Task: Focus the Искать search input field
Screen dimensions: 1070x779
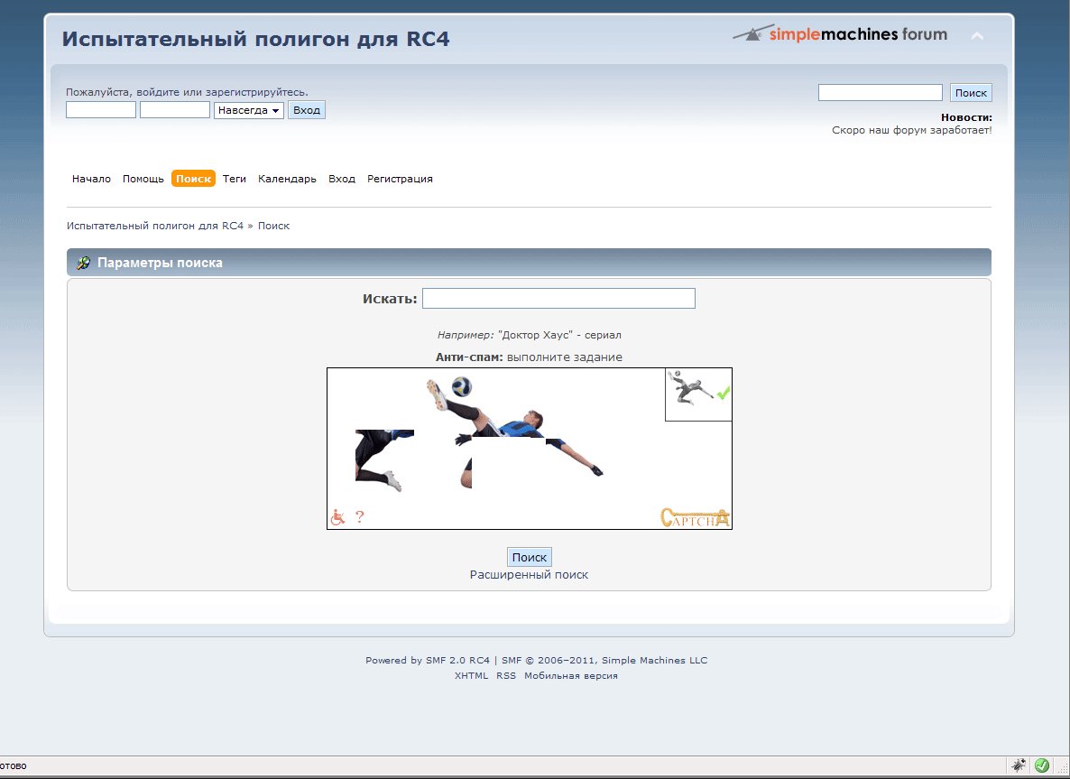Action: [x=558, y=299]
